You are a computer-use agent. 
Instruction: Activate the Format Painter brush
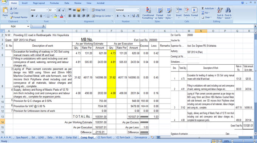coord(11,17)
